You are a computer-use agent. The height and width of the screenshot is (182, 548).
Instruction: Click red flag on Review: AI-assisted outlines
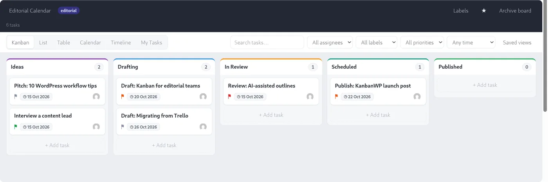[x=229, y=96]
